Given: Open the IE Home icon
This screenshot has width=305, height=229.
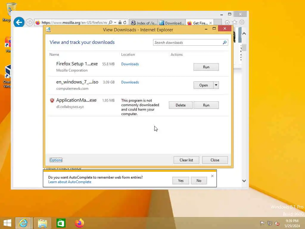Looking at the screenshot, I should [x=227, y=22].
